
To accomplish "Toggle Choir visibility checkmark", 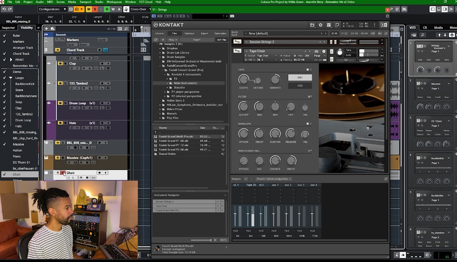I will [4, 175].
